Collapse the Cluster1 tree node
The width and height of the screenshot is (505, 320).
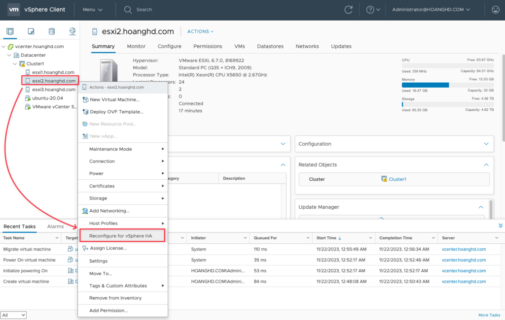coord(15,64)
